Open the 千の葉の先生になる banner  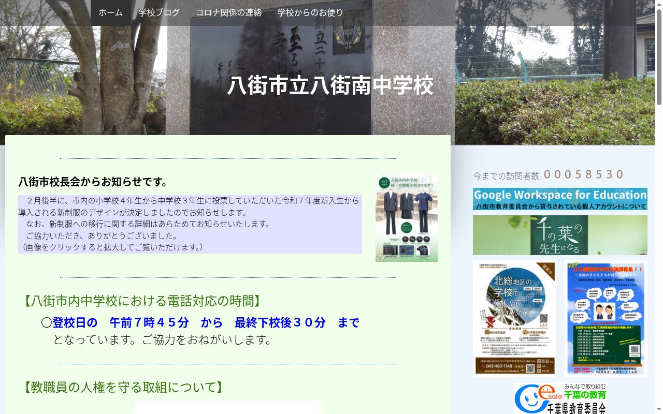[560, 235]
